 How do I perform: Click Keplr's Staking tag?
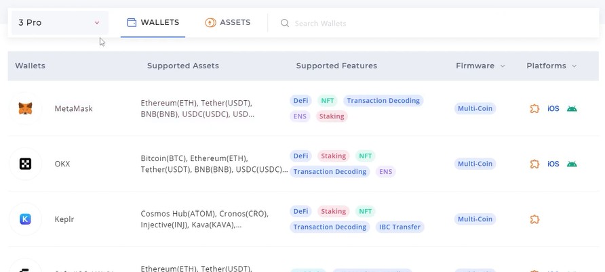[x=334, y=212]
